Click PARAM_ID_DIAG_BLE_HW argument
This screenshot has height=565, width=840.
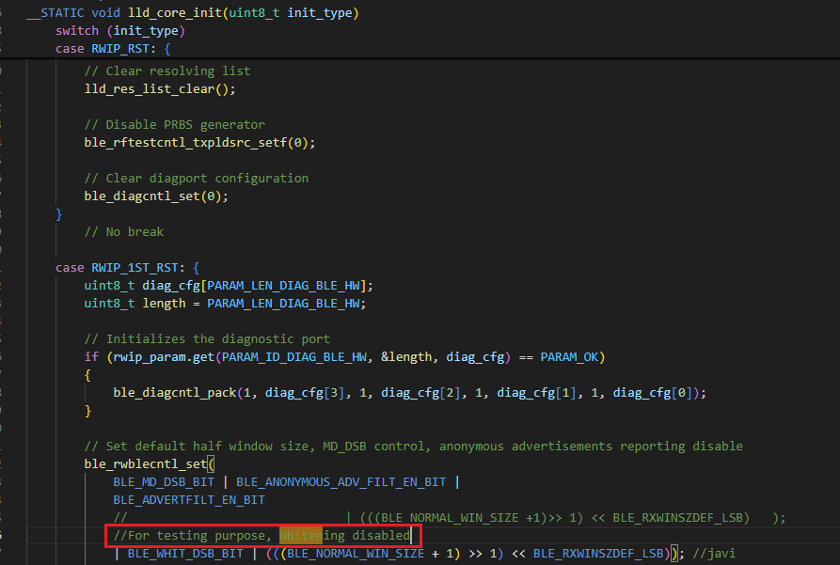click(294, 356)
